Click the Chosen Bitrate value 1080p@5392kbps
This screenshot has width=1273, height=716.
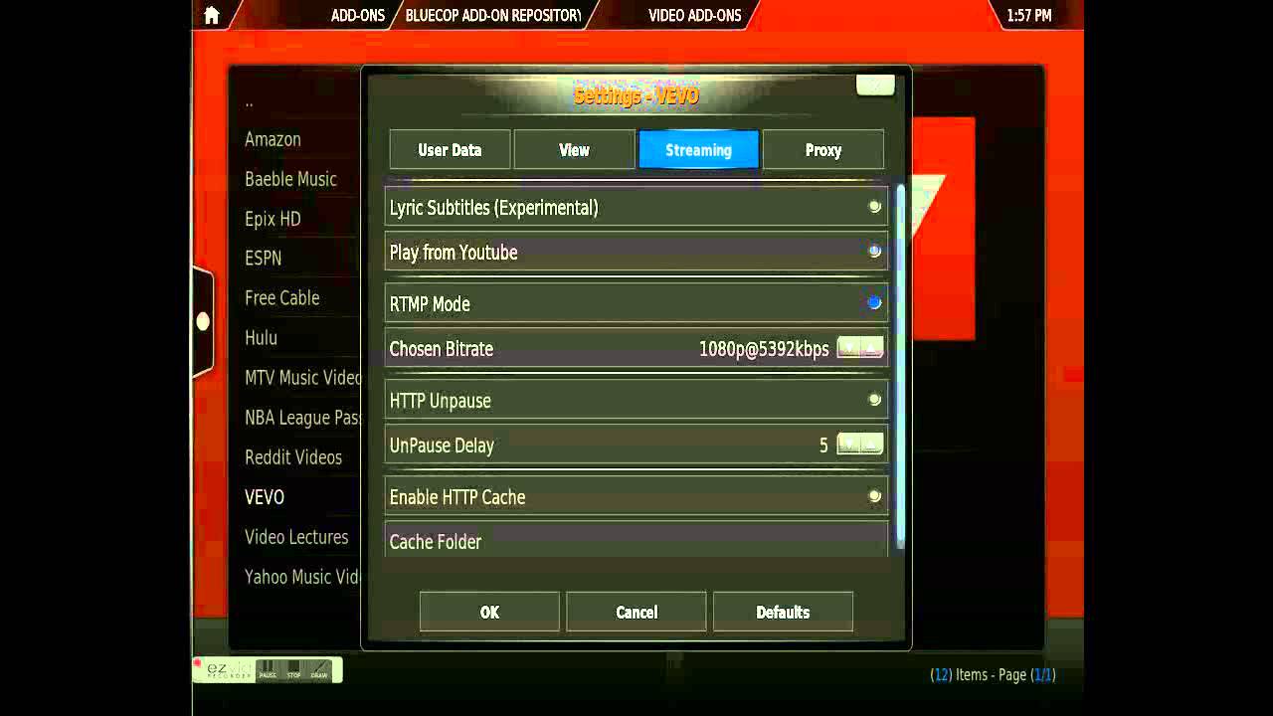pyautogui.click(x=764, y=349)
